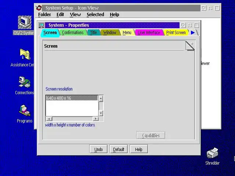Hide the System Setup window
235x176 pixels.
[x=204, y=8]
